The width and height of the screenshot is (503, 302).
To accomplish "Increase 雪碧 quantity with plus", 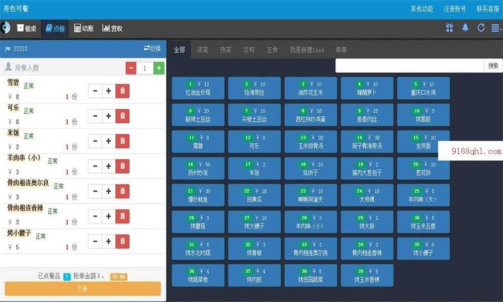I will tap(109, 91).
